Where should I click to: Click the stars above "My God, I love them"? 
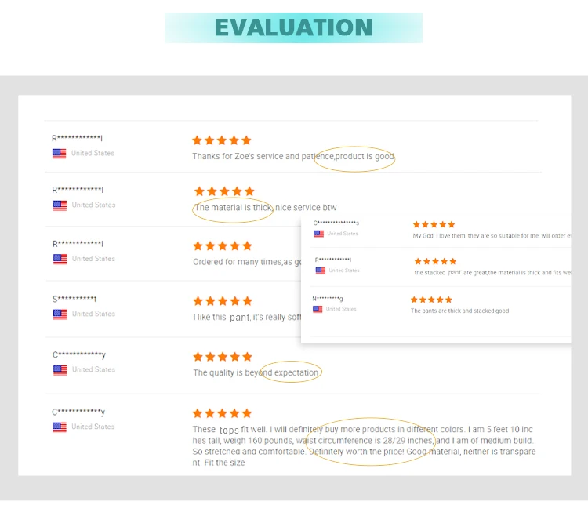(x=434, y=224)
